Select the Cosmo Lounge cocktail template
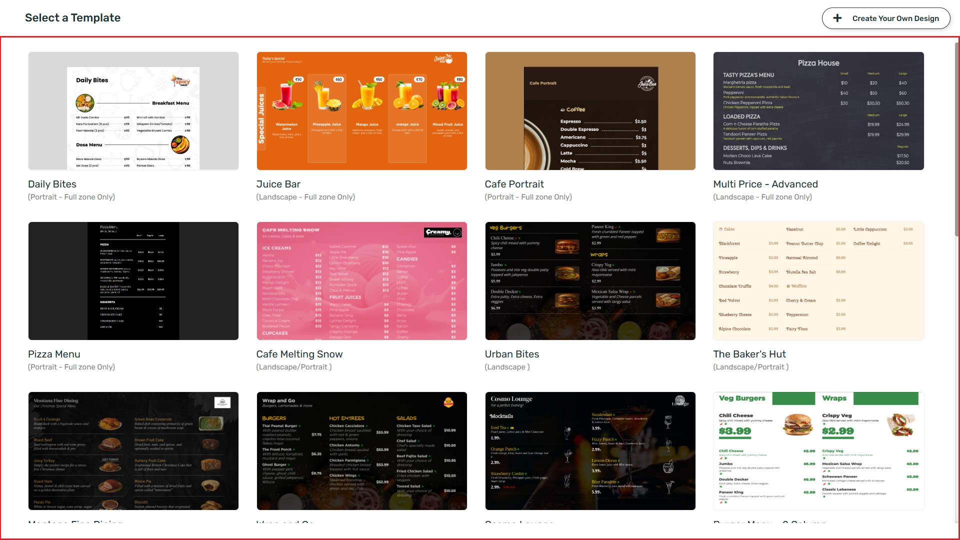The image size is (960, 540). pyautogui.click(x=590, y=451)
